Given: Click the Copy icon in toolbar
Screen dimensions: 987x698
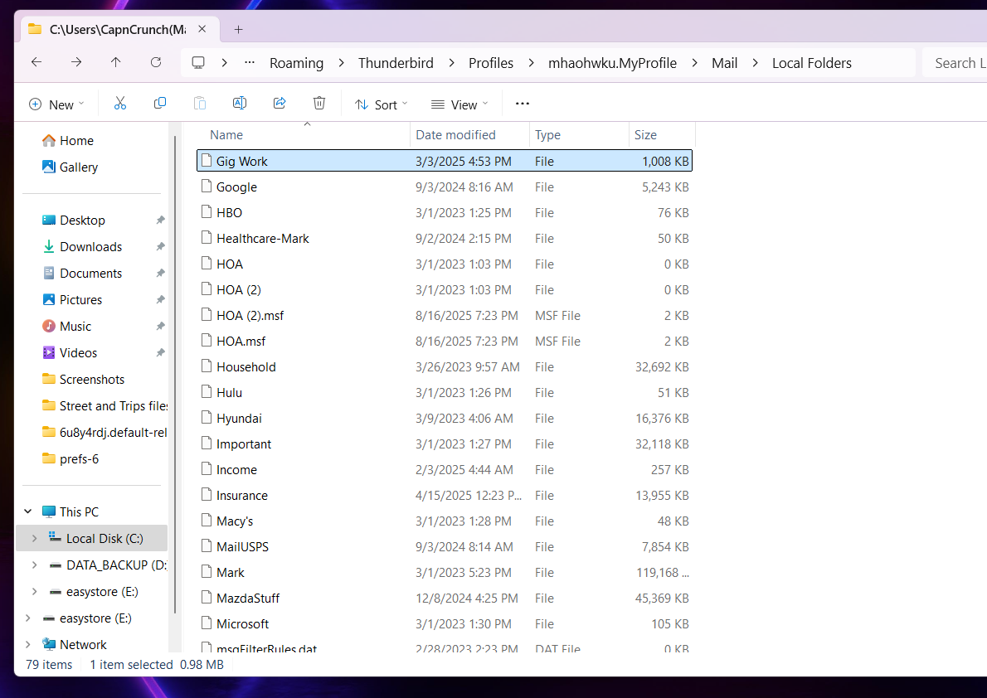Looking at the screenshot, I should [160, 104].
